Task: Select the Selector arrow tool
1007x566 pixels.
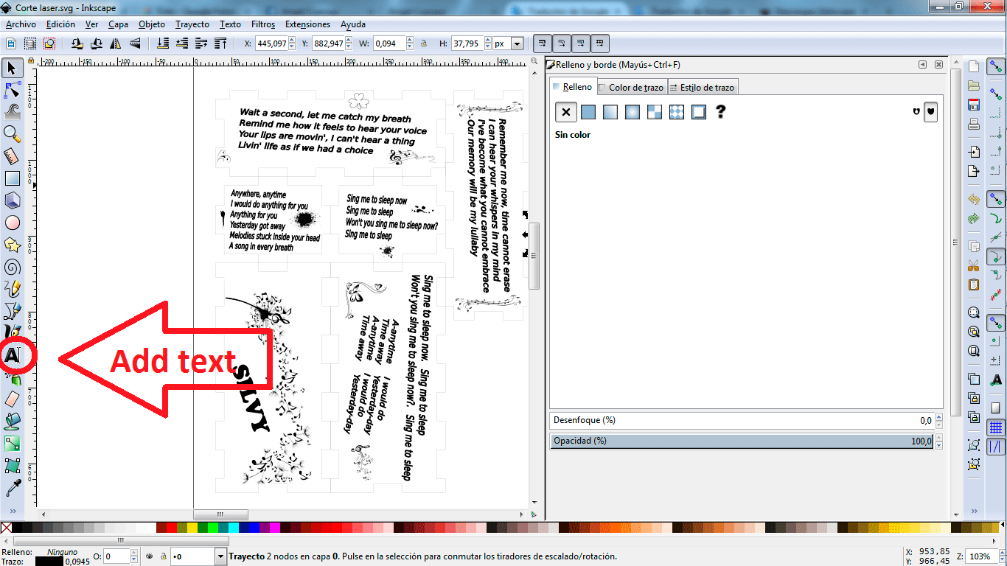Action: point(12,69)
